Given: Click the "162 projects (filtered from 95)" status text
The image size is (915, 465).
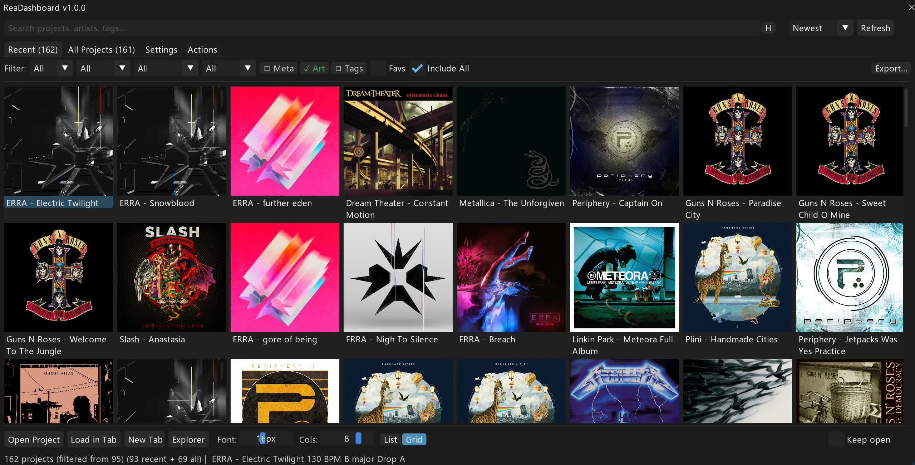Looking at the screenshot, I should 64,459.
